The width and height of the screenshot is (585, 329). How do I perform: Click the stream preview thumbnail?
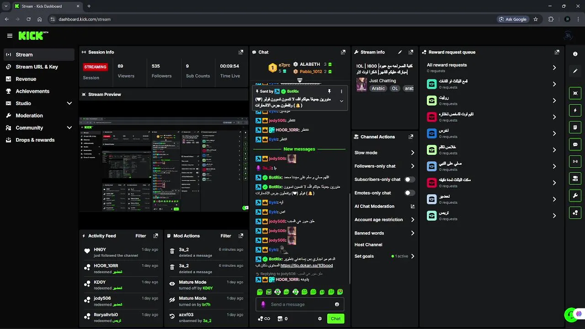click(163, 164)
